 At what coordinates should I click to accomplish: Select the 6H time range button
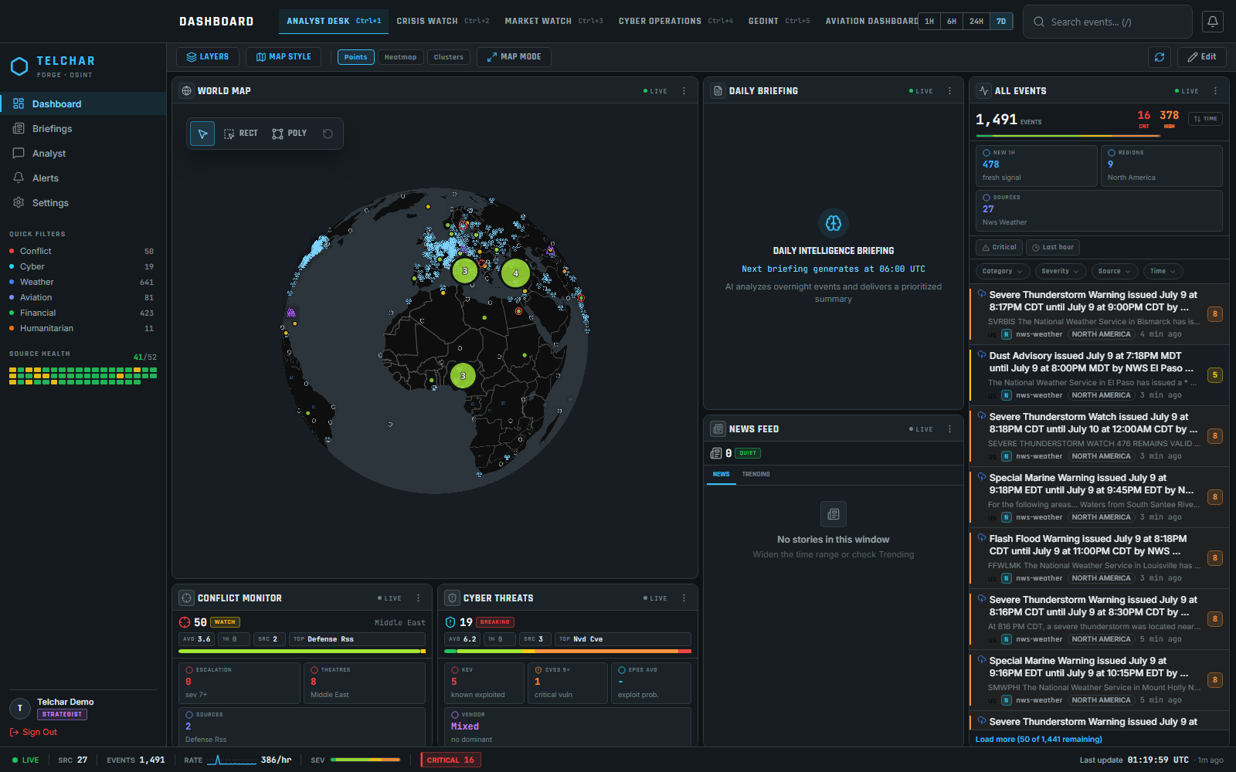952,22
